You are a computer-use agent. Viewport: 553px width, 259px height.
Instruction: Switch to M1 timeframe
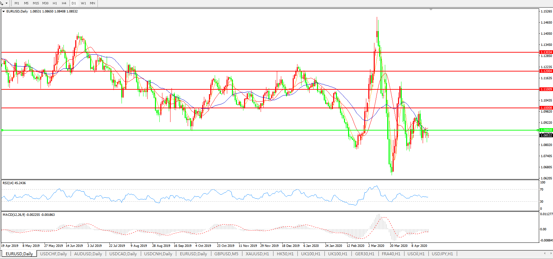pos(17,3)
